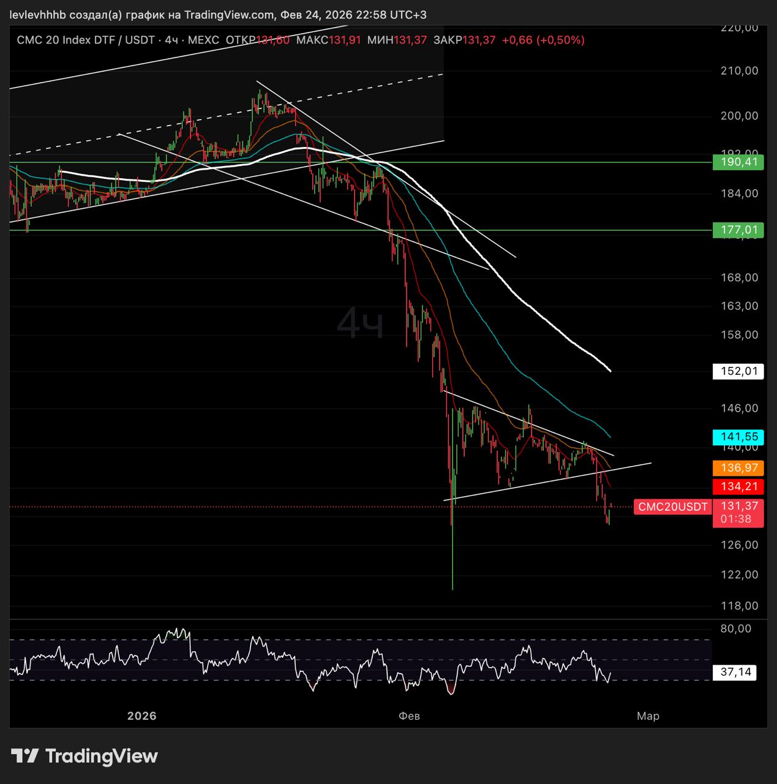Screen dimensions: 777x784
Task: Select the green 177,01 price label
Action: click(x=738, y=230)
